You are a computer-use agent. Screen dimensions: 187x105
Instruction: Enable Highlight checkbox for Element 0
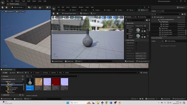[x=127, y=30]
